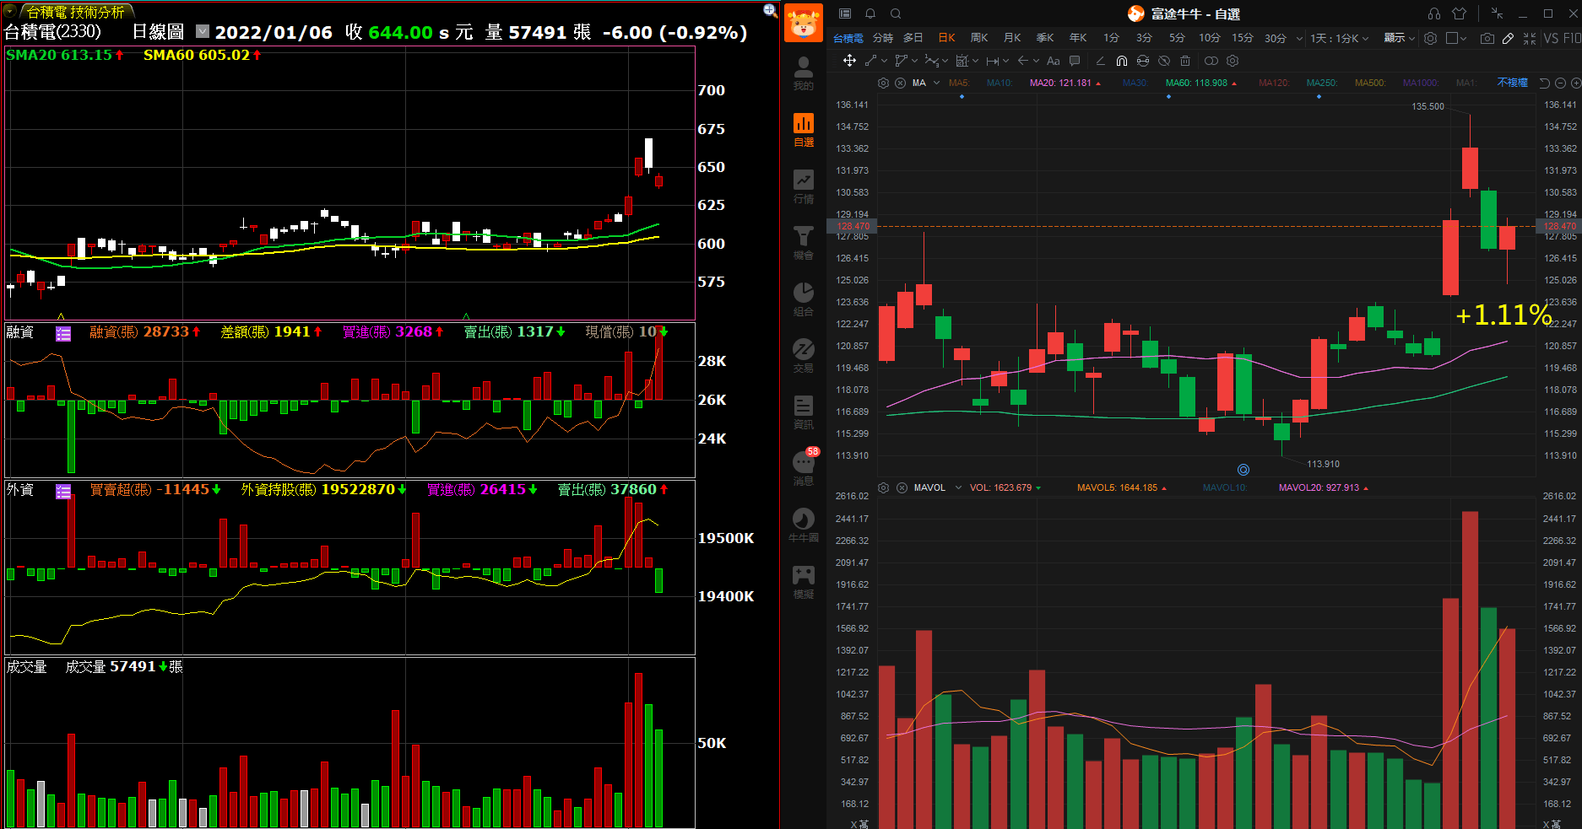
Task: Select the 台積電 技術分析 tab
Action: coord(75,12)
